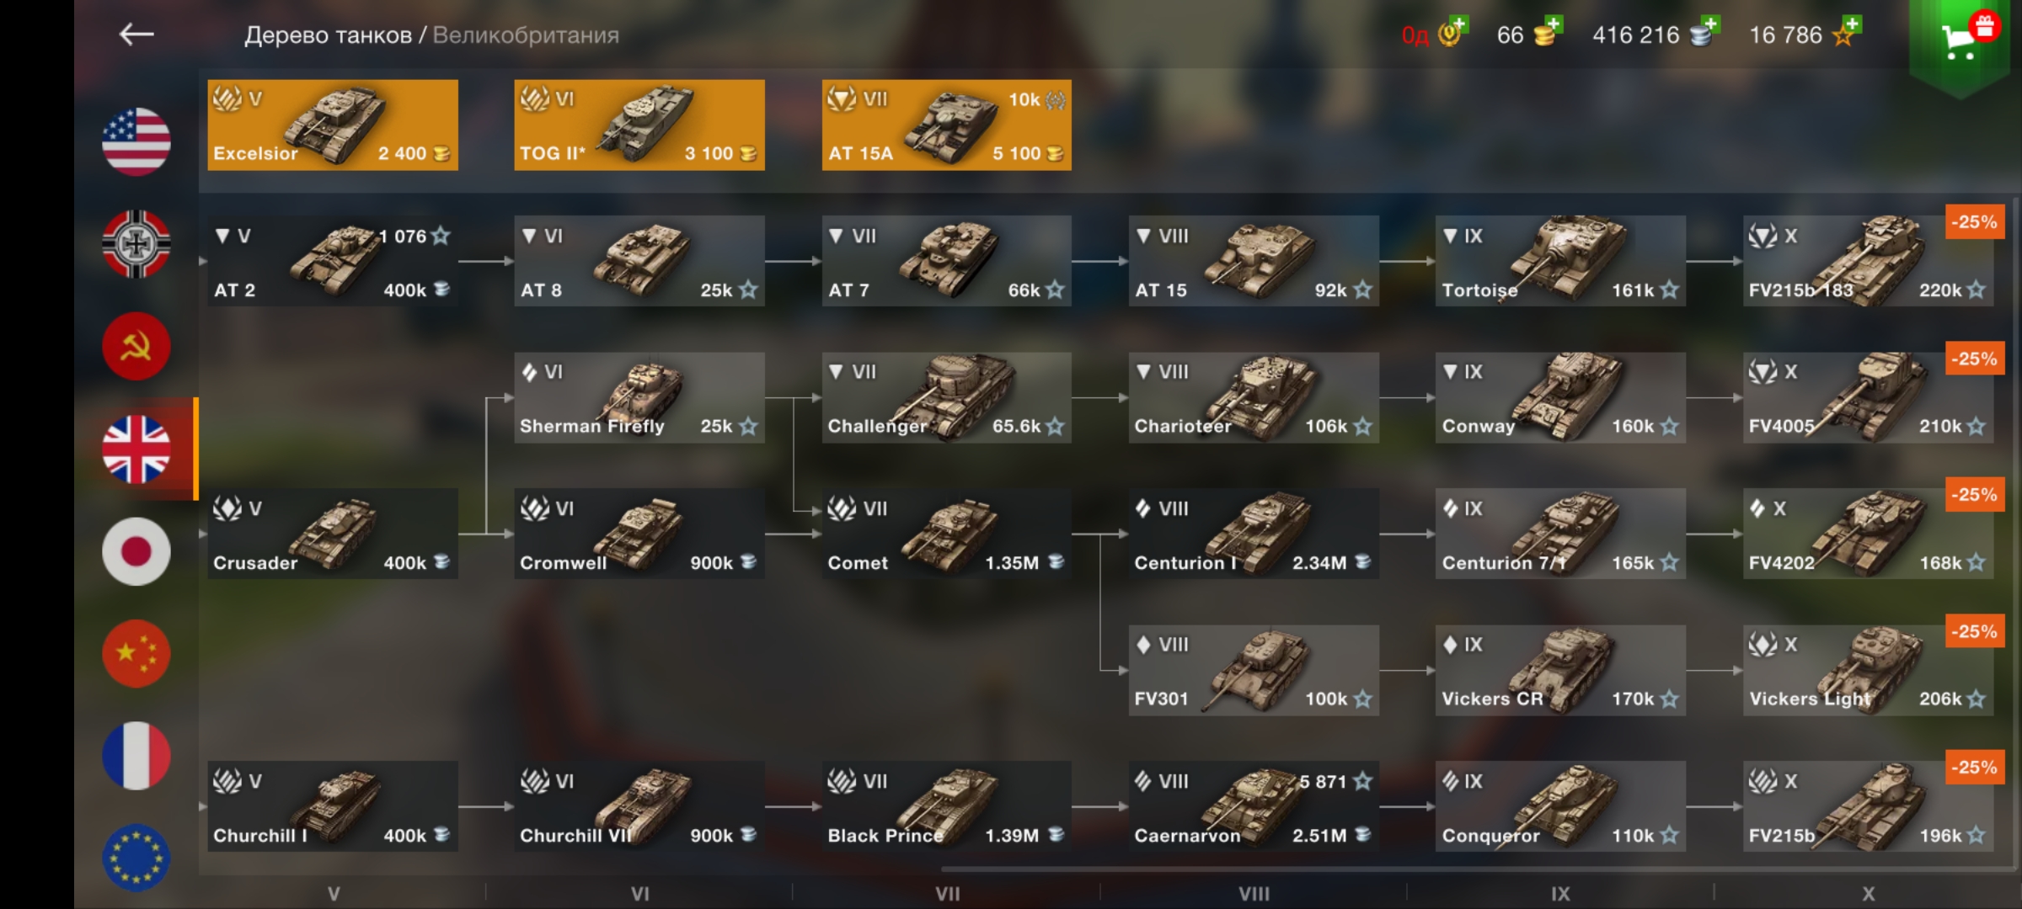
Task: Select the USSR flag nation
Action: coord(136,346)
